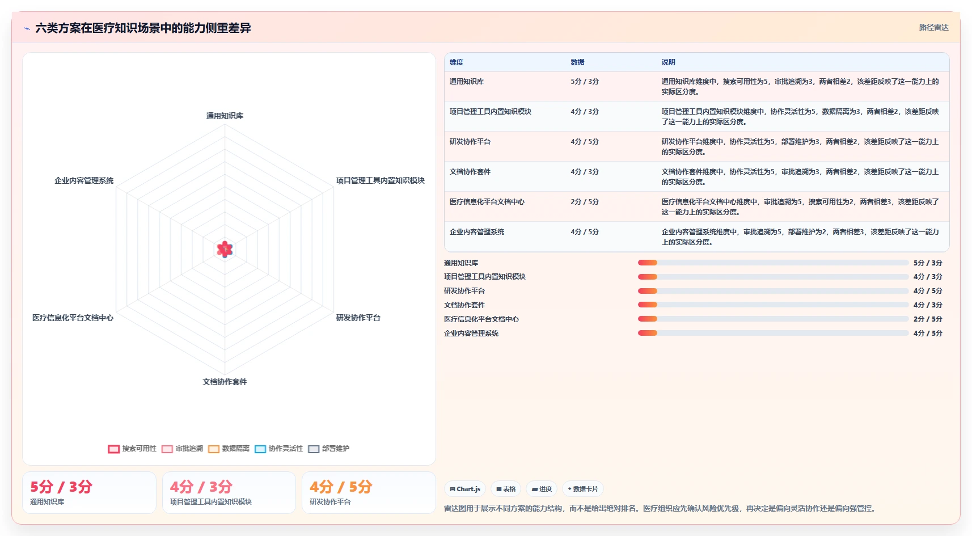The width and height of the screenshot is (972, 536).
Task: Click the 项目管理工具内置知识模块 description in table
Action: (x=800, y=117)
